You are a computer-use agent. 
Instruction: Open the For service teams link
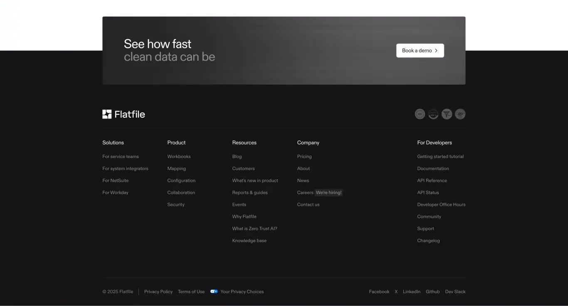121,157
